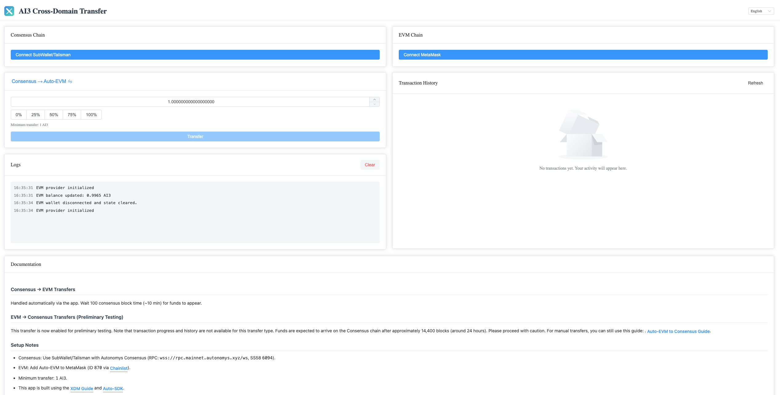
Task: Toggle the Consensus → Auto-EVM direction link
Action: click(x=39, y=81)
